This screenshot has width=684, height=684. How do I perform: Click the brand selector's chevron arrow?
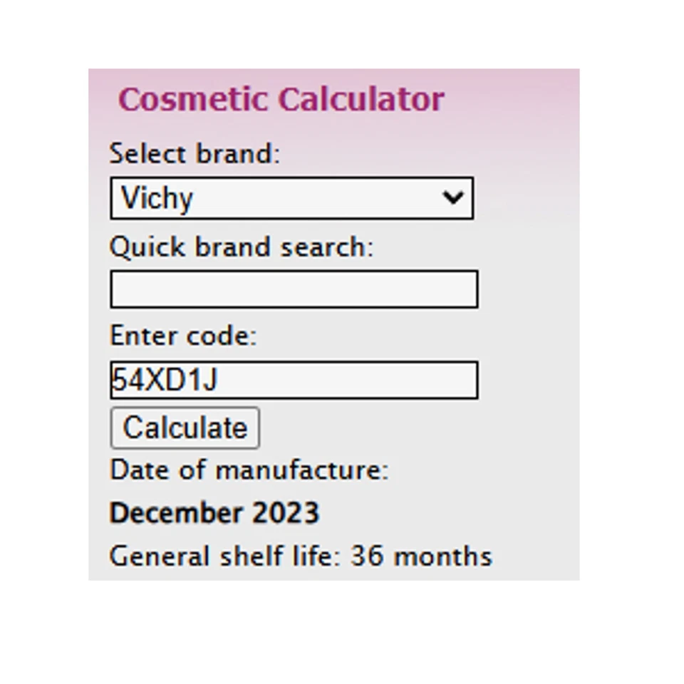(452, 197)
